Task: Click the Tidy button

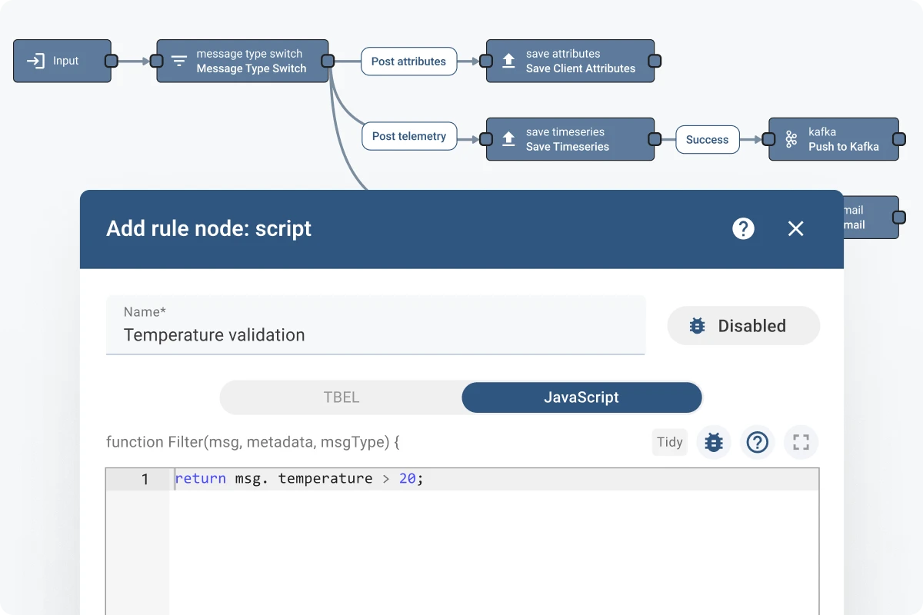Action: (670, 442)
